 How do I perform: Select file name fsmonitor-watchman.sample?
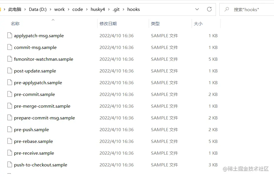click(x=43, y=59)
